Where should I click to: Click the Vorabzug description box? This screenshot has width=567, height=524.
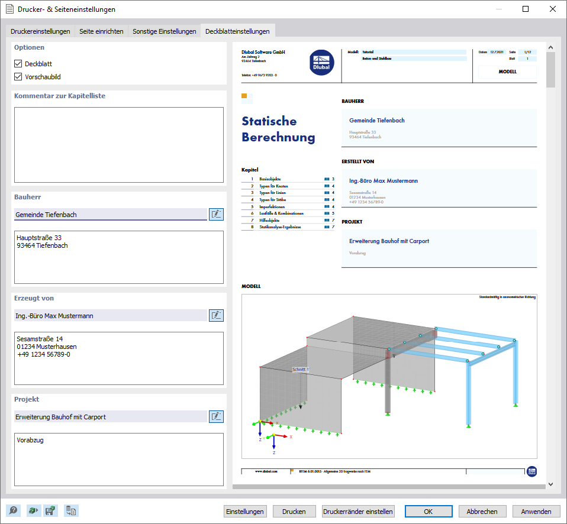tap(119, 460)
